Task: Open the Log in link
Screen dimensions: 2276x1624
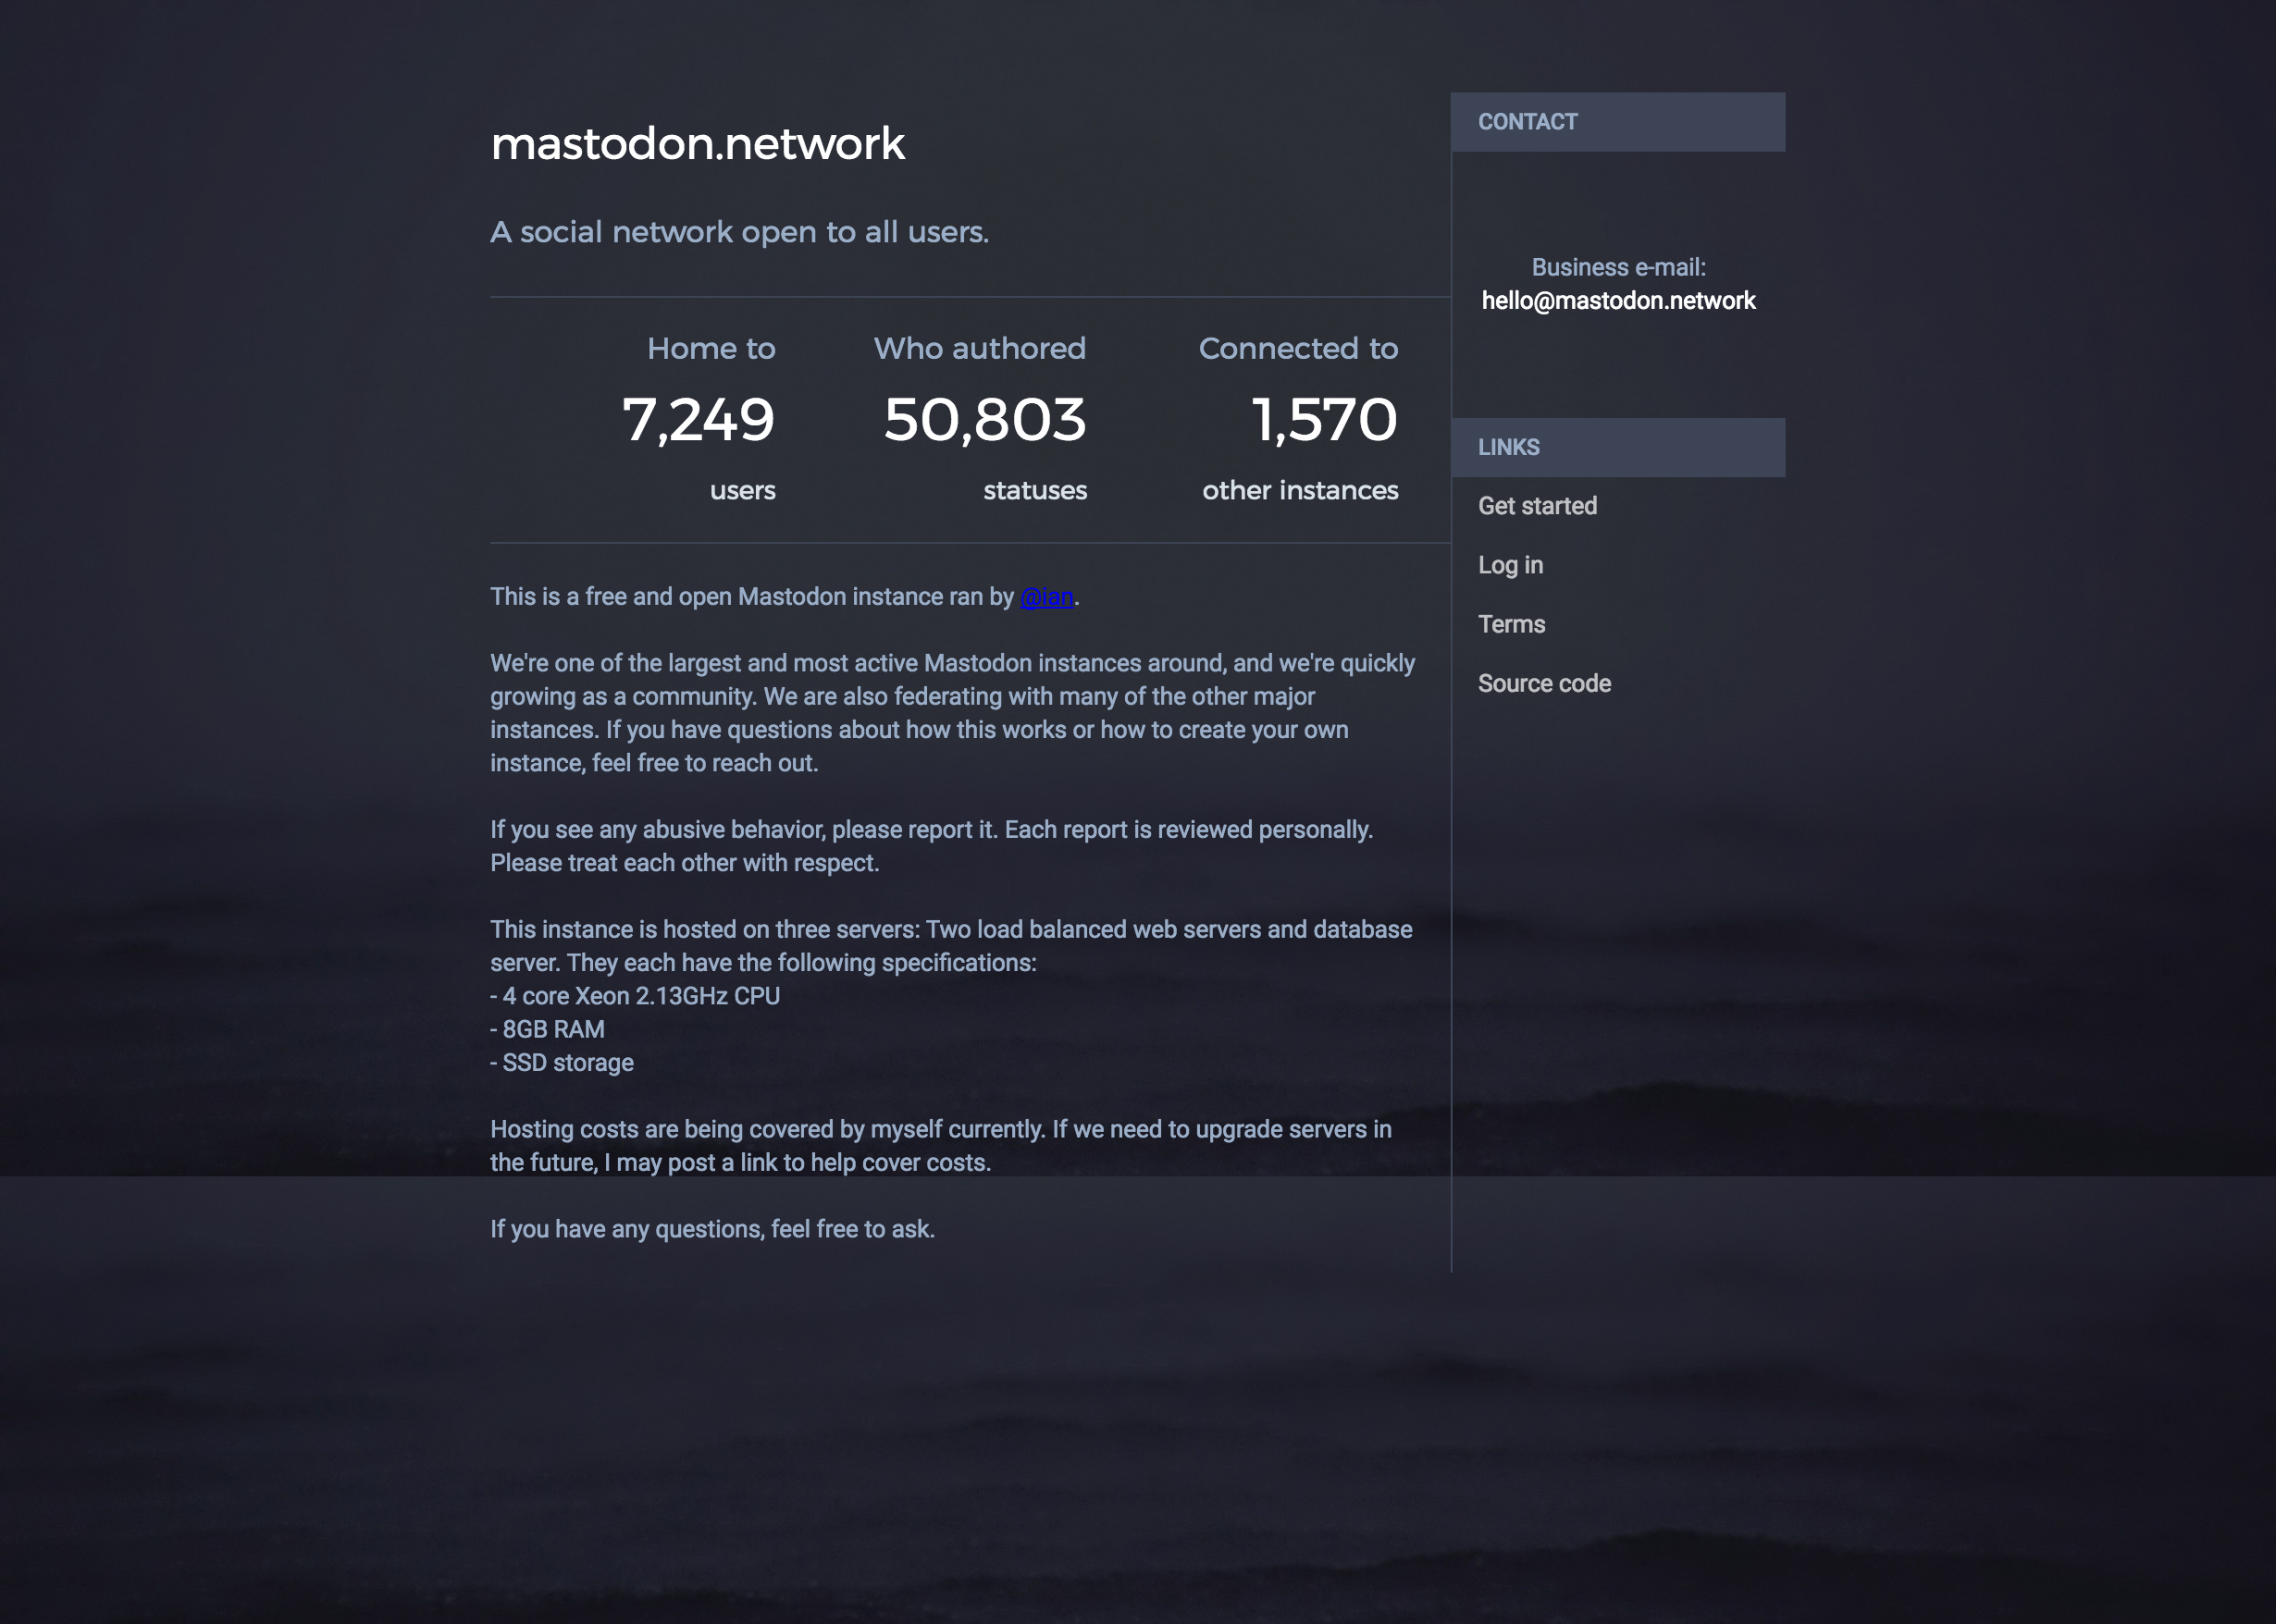Action: click(1511, 565)
